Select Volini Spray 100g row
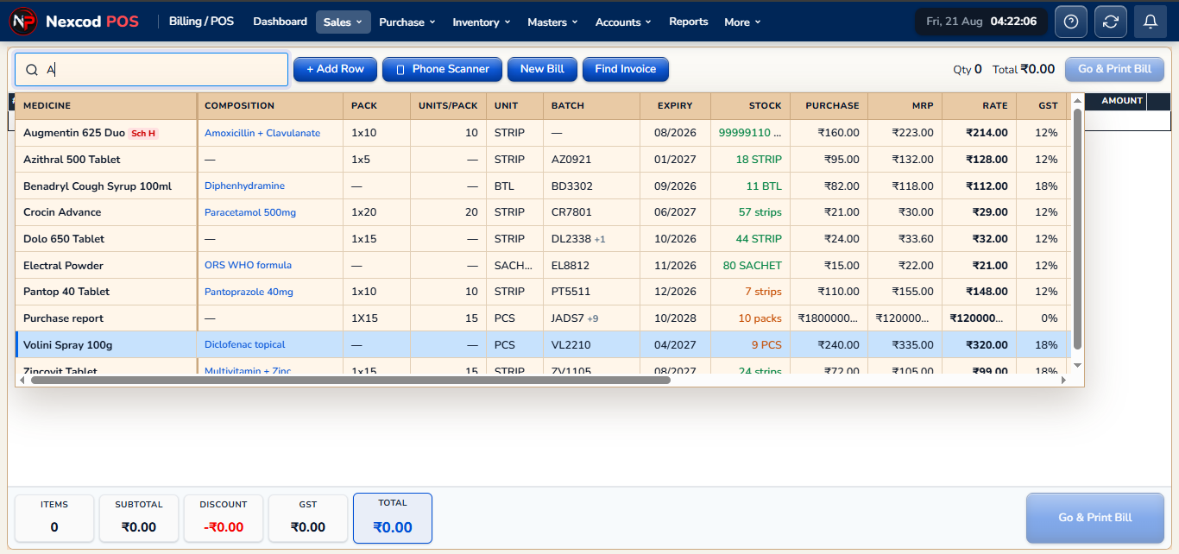Viewport: 1179px width, 554px height. [543, 345]
